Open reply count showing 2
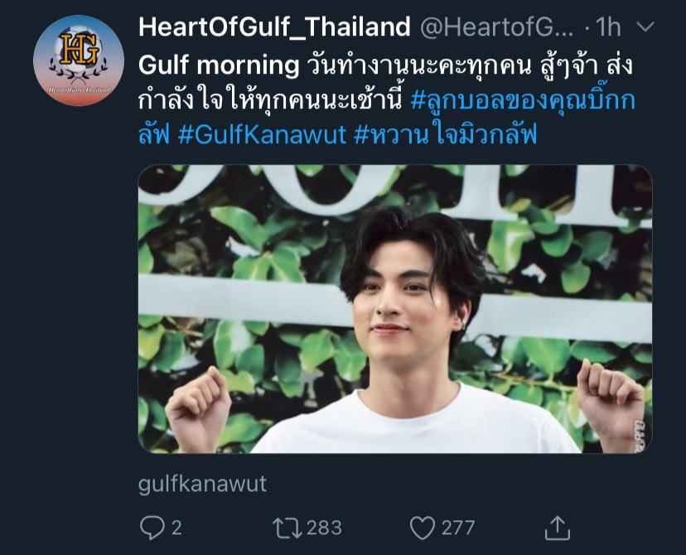Viewport: 686px width, 555px height. 176,528
